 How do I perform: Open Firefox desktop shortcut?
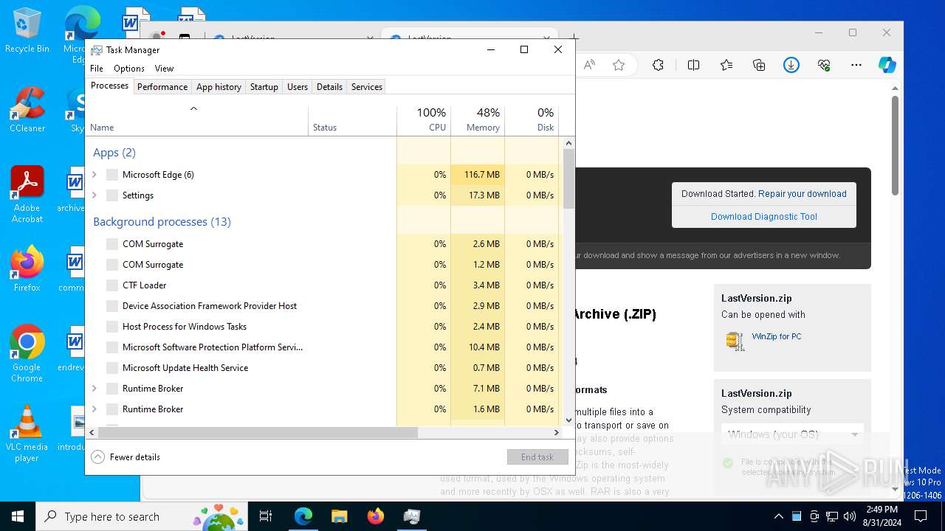27,268
